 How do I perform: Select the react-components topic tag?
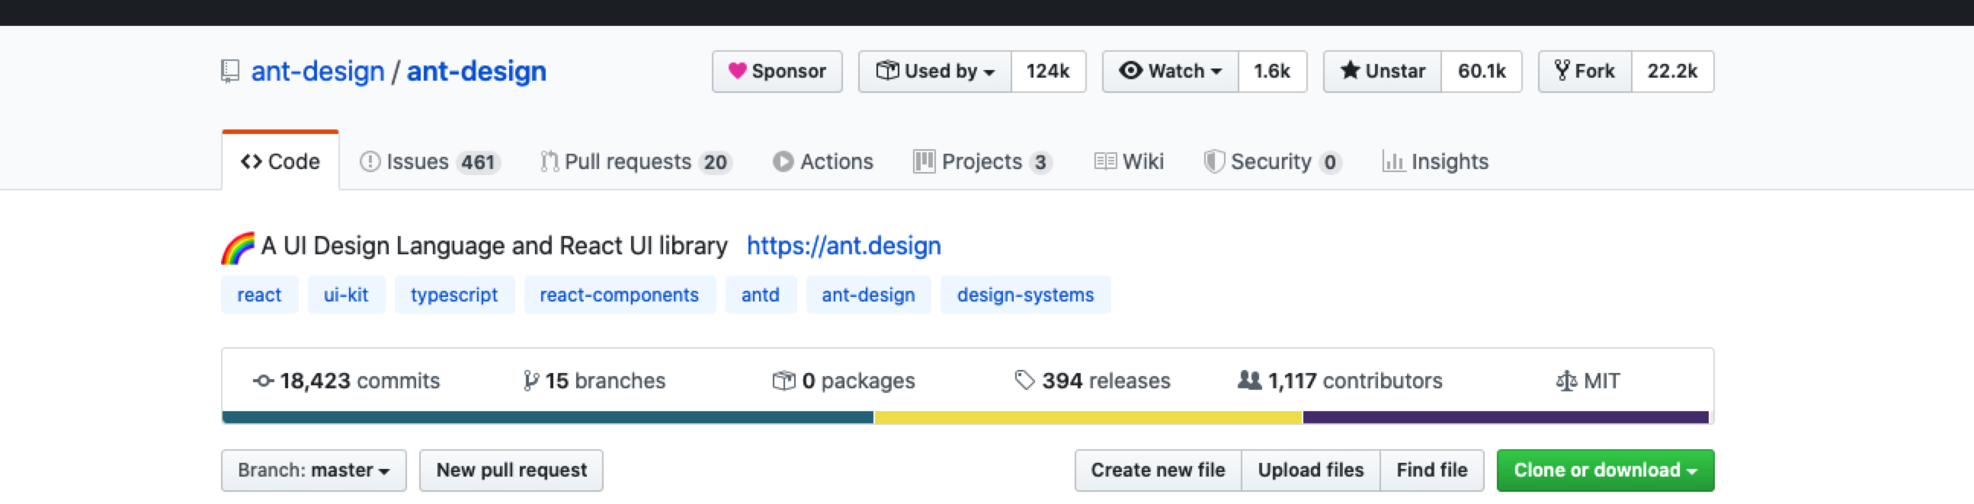click(619, 295)
